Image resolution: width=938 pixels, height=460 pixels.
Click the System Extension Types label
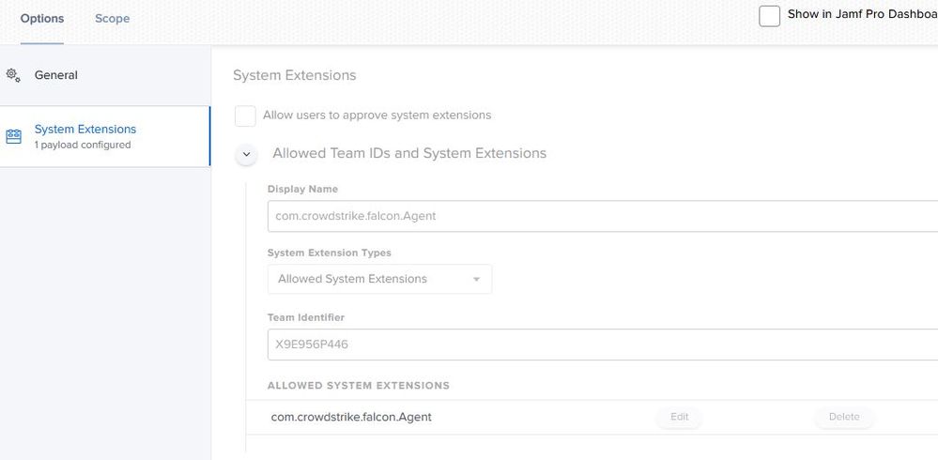329,253
